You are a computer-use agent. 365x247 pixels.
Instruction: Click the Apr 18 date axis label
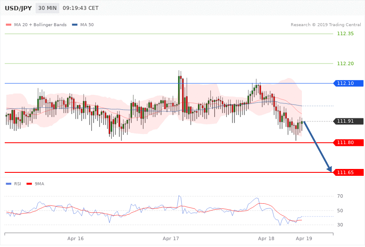point(266,238)
